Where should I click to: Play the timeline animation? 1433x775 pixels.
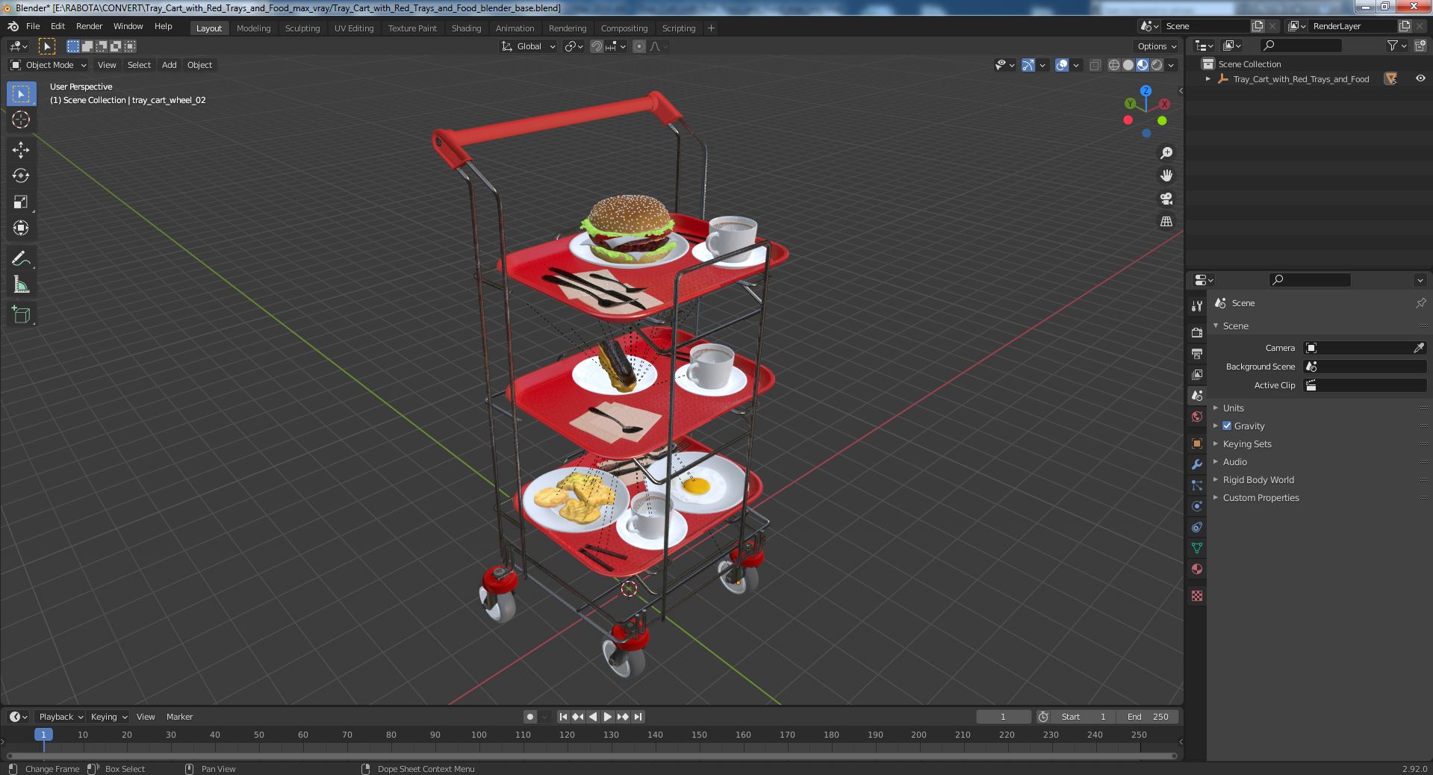(608, 717)
